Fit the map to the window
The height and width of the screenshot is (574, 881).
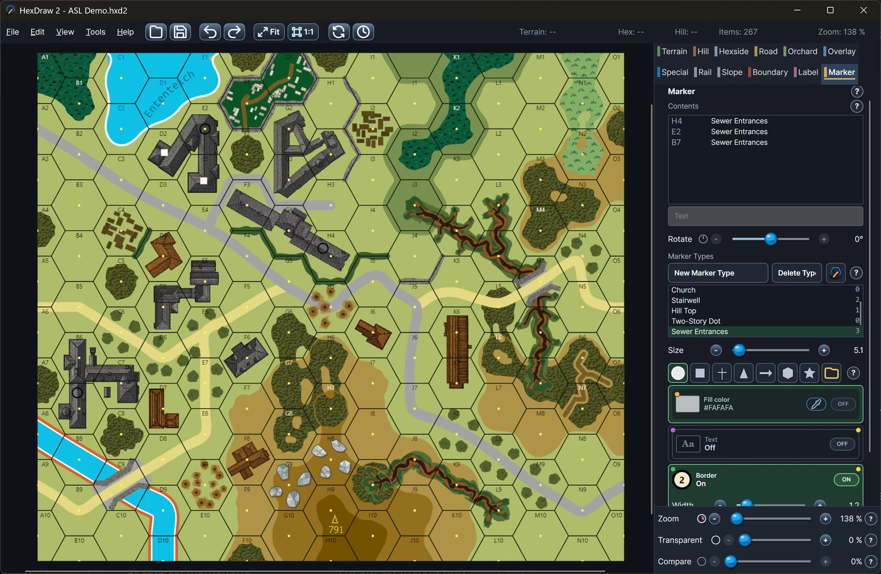pyautogui.click(x=269, y=32)
